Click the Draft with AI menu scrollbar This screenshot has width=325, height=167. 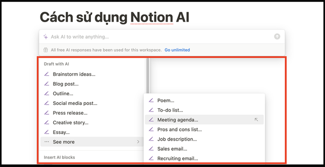pos(148,76)
